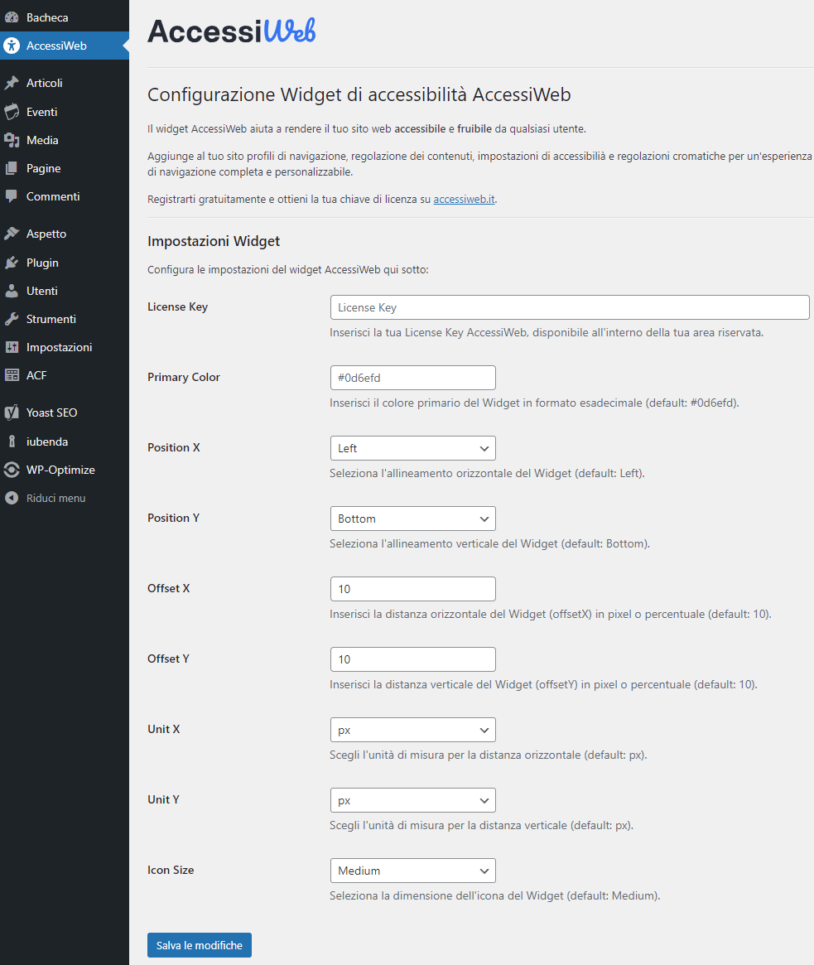
Task: Expand the Icon Size dropdown
Action: point(412,871)
